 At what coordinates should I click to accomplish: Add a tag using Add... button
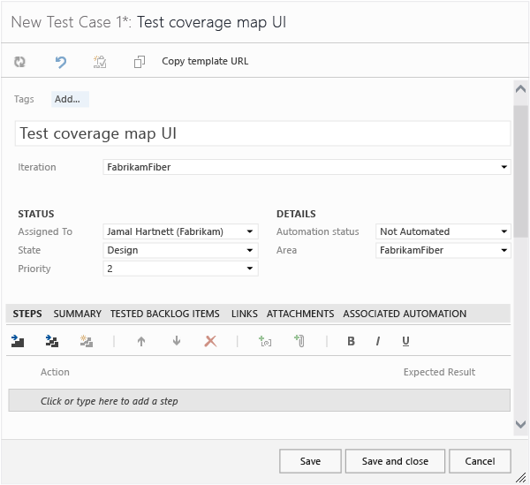coord(70,99)
